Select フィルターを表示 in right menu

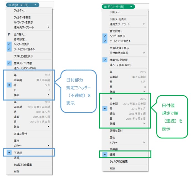point(125,19)
